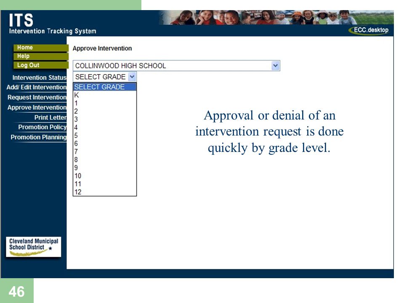Viewport: 404px width, 303px height.
Task: Open the Collinwood High School dropdown arrow
Action: (275, 66)
